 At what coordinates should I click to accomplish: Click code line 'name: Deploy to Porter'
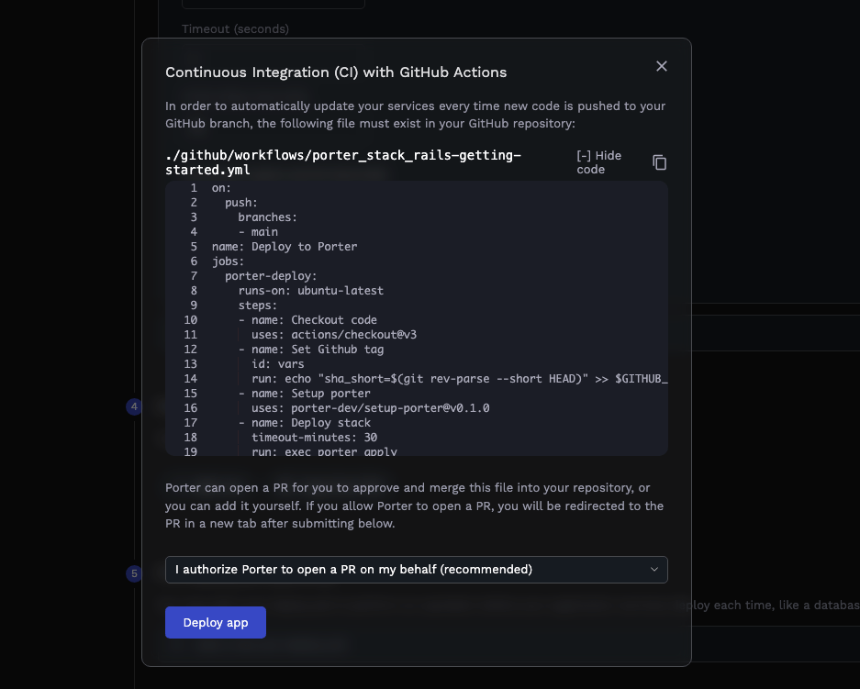point(285,247)
